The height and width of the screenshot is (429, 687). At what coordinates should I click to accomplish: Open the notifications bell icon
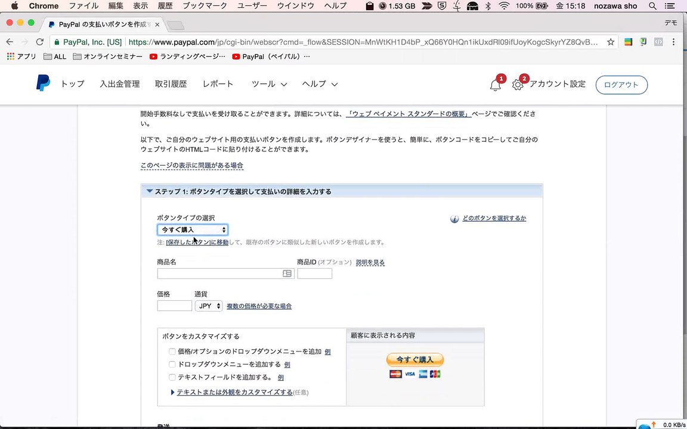(x=496, y=85)
